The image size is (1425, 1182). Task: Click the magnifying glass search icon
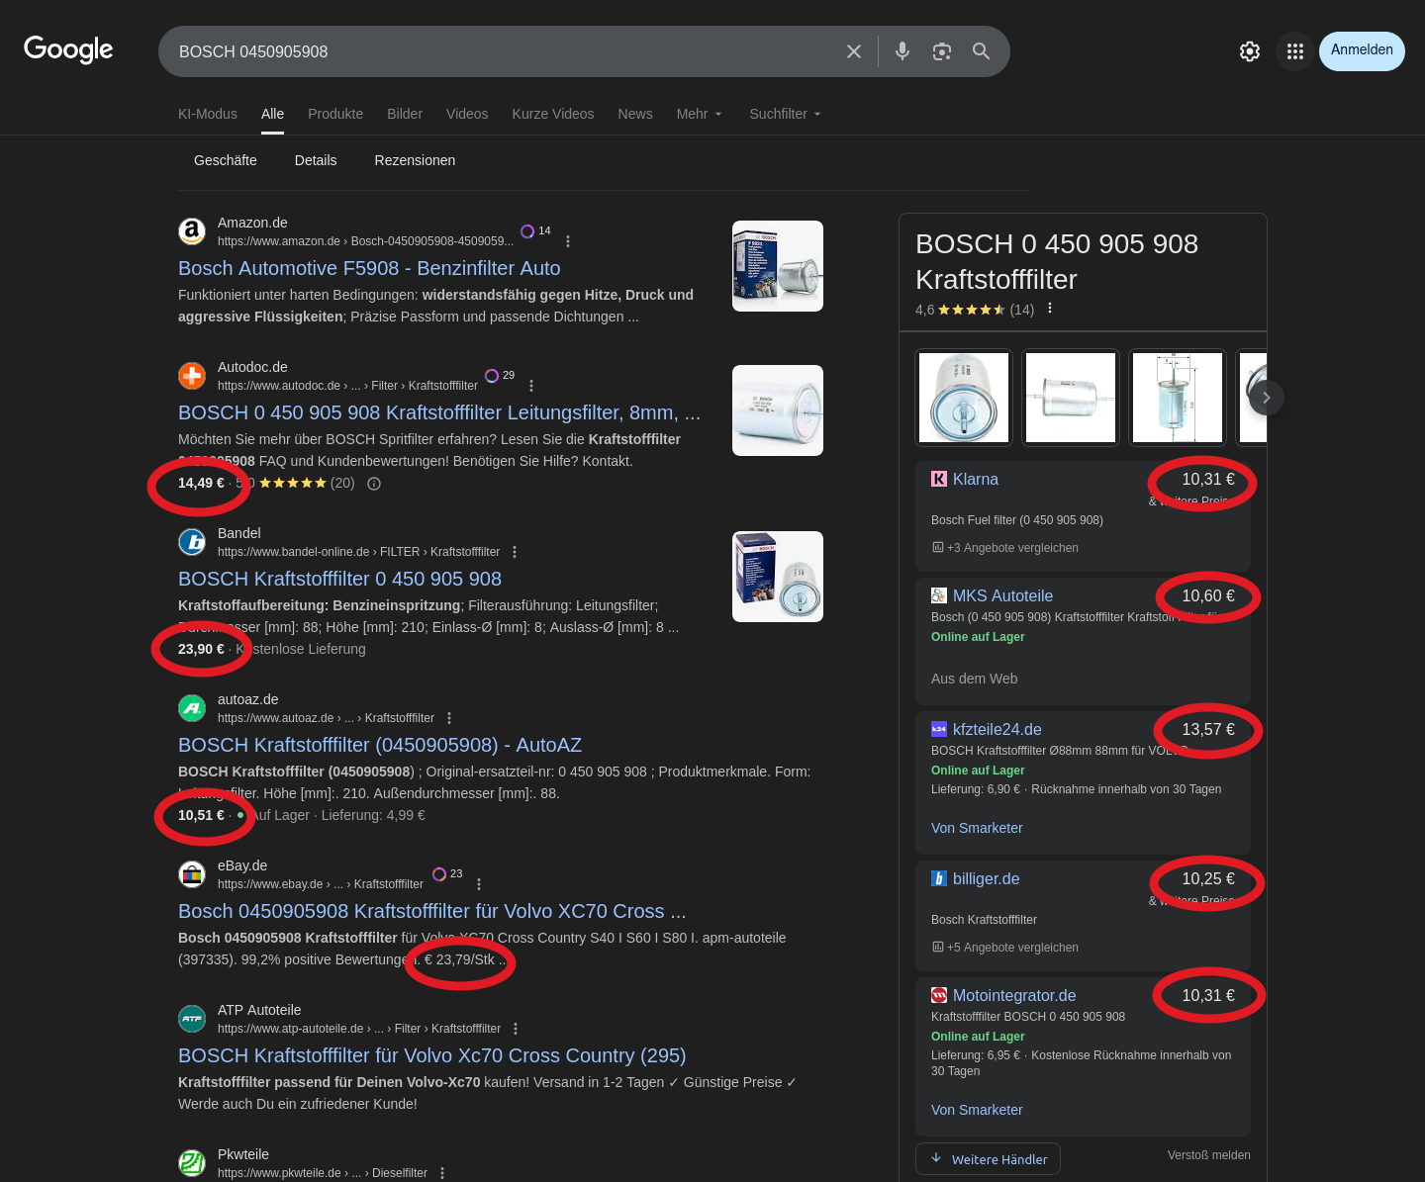pyautogui.click(x=981, y=51)
